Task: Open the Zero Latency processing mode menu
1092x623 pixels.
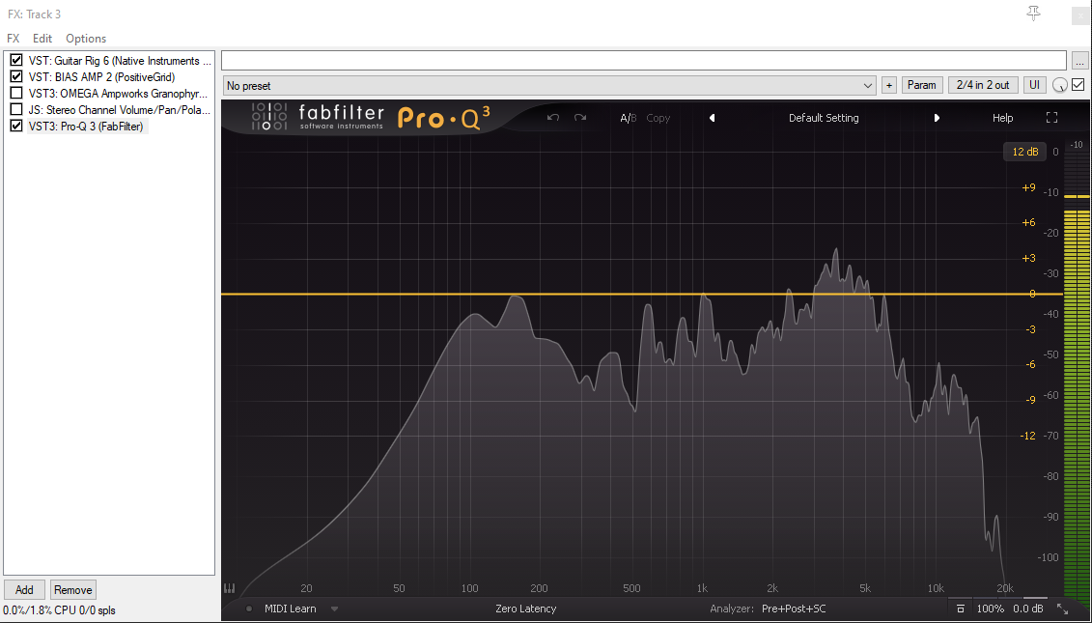Action: [526, 609]
